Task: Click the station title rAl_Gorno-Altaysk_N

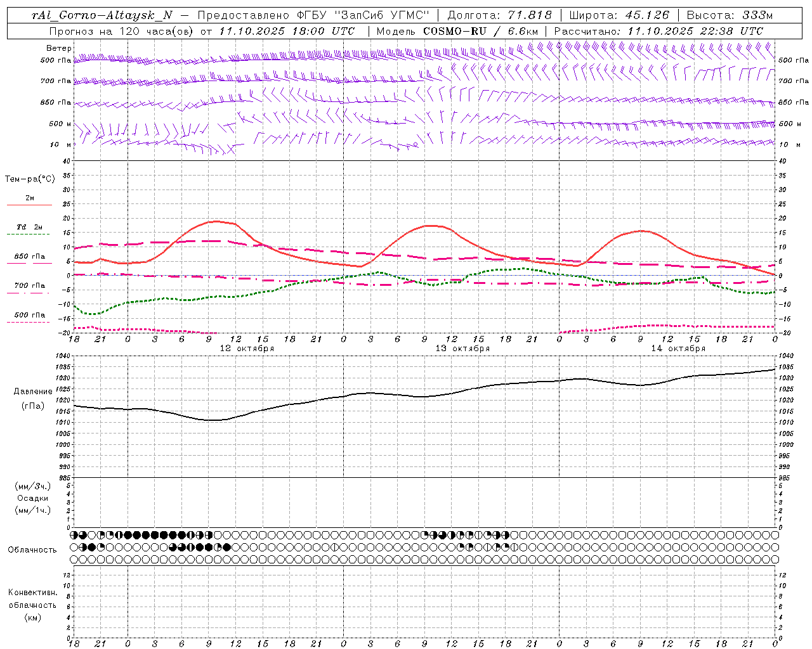Action: coord(101,15)
